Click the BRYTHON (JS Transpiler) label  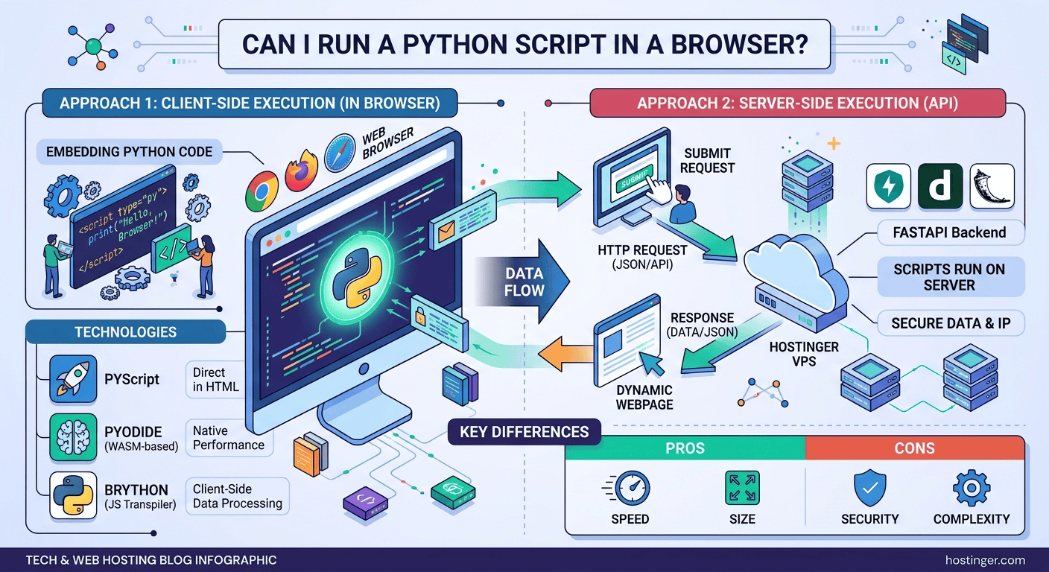click(x=139, y=497)
